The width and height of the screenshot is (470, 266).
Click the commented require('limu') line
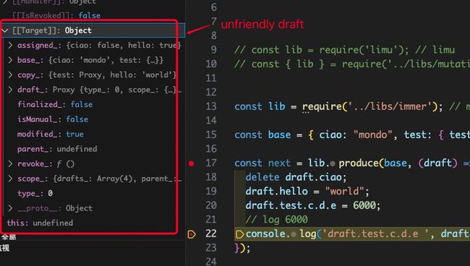345,50
